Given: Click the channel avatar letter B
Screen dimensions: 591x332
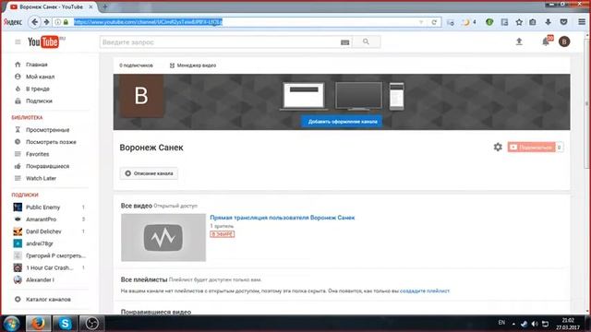Looking at the screenshot, I should coord(141,96).
